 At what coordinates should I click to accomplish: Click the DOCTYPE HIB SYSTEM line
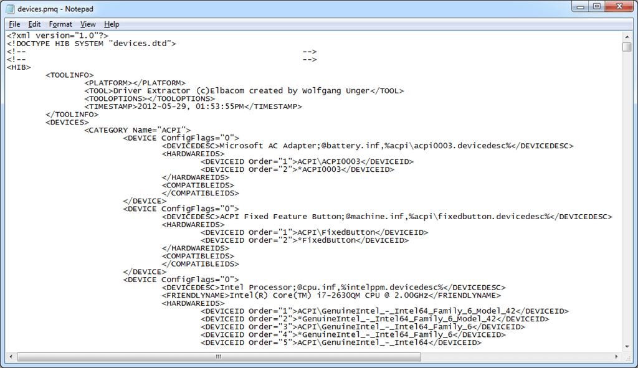point(92,44)
